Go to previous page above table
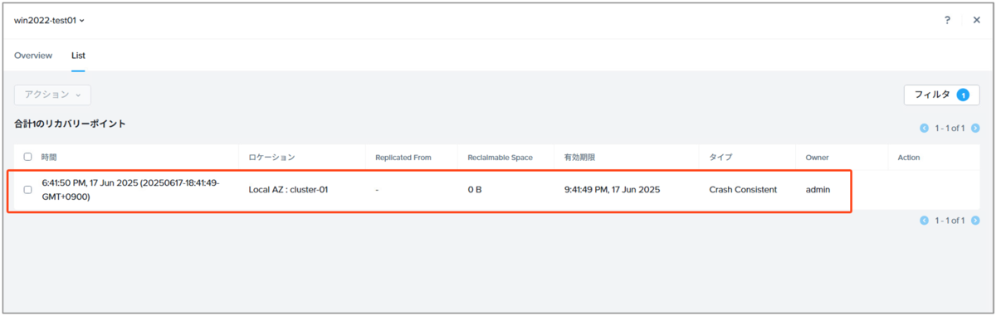 [924, 128]
